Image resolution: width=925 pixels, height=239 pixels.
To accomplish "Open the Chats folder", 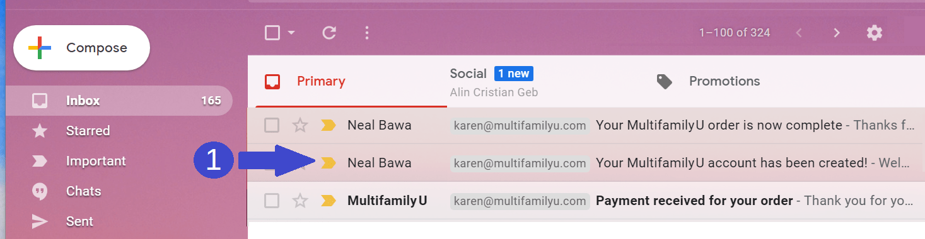I will [83, 191].
